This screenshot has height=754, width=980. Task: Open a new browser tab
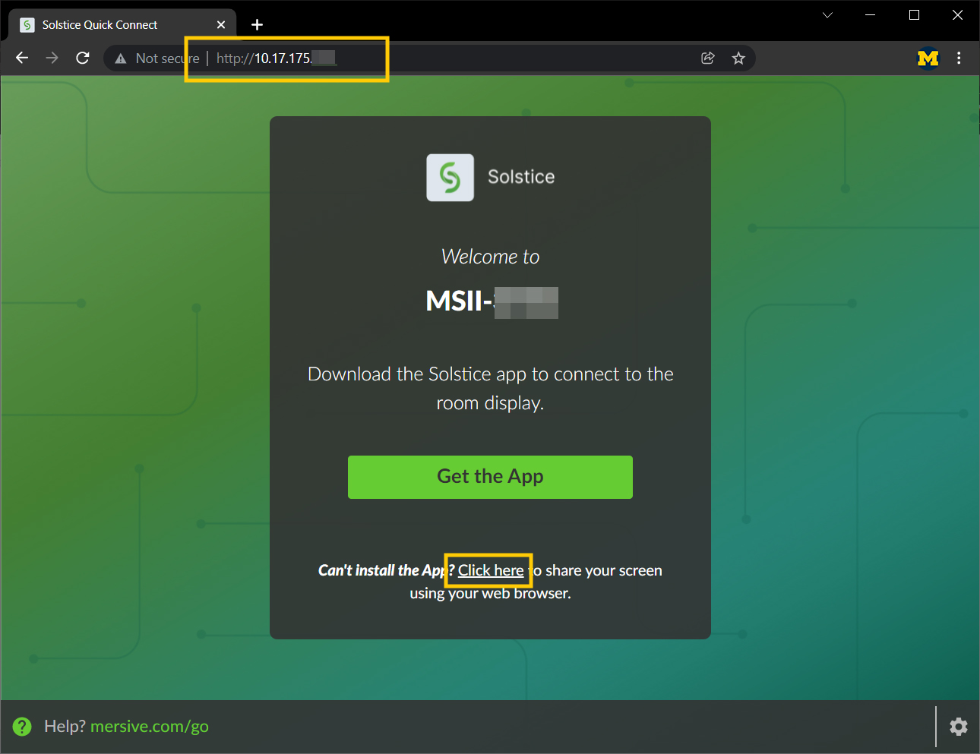(x=257, y=25)
